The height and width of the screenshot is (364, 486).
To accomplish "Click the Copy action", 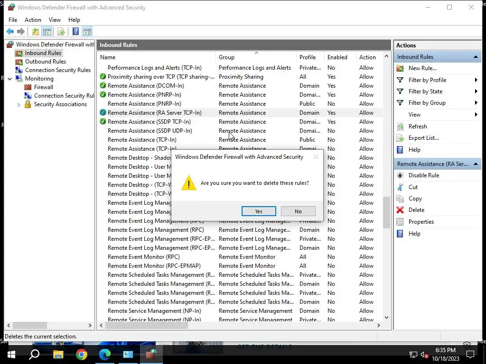I will (x=415, y=199).
